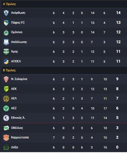Click the Οθέλλος green logo
This screenshot has height=153, width=127.
tap(6, 128)
